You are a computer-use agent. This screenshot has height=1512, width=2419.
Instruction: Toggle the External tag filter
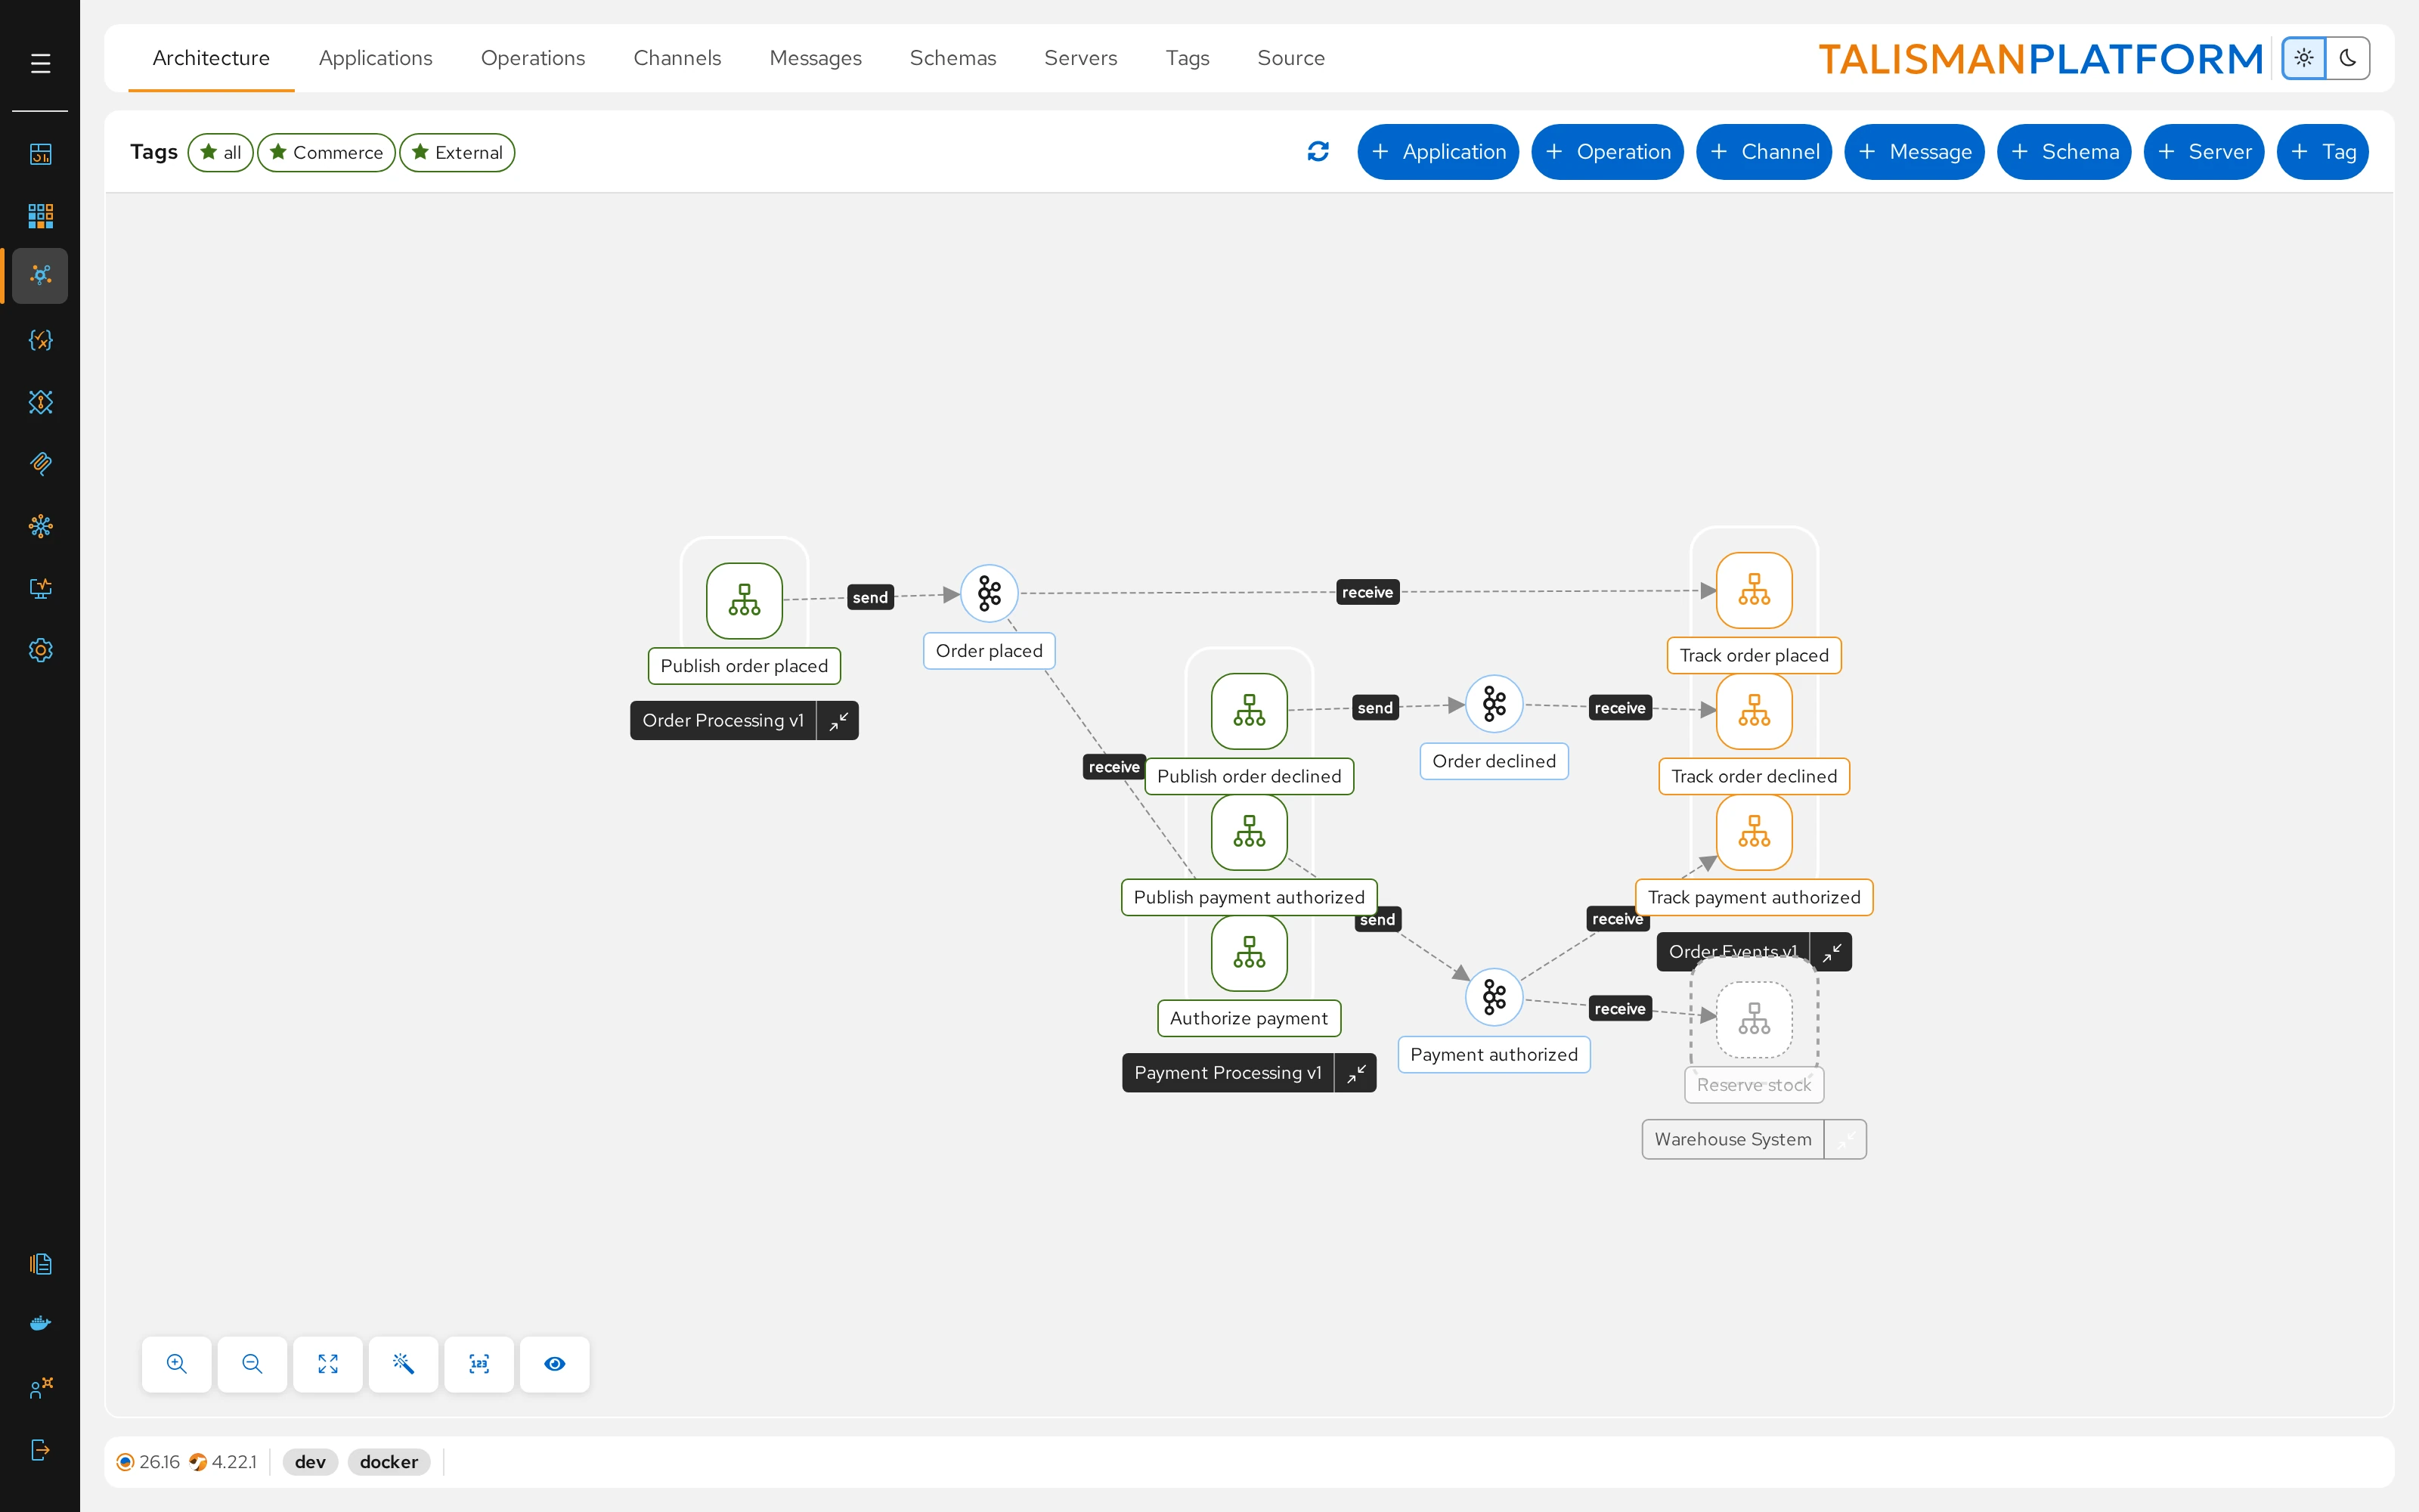click(x=457, y=152)
